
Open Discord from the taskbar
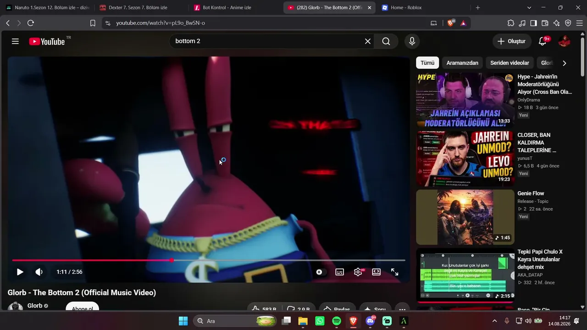tap(370, 321)
